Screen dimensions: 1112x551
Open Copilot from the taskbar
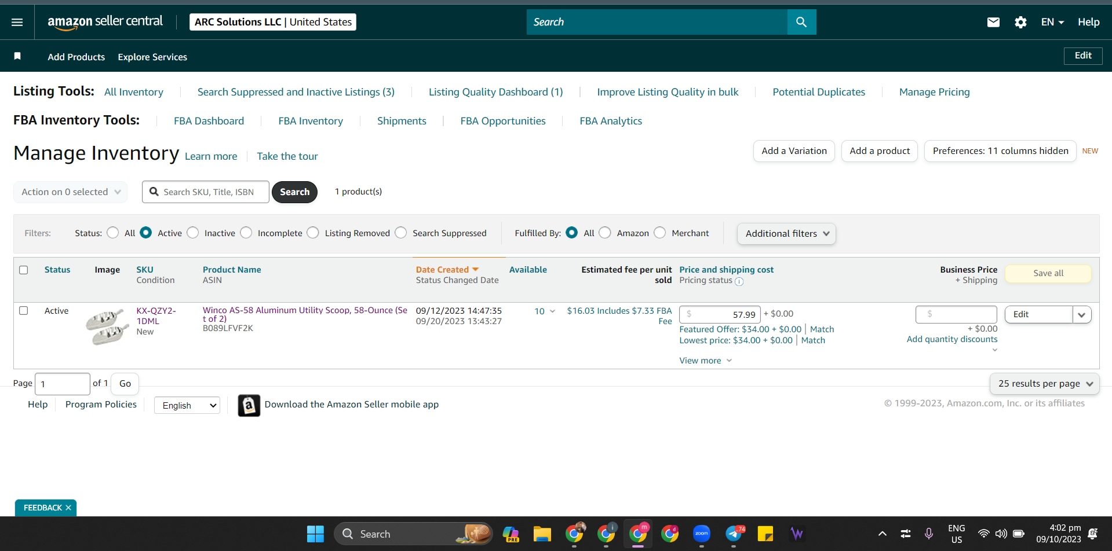pos(511,534)
